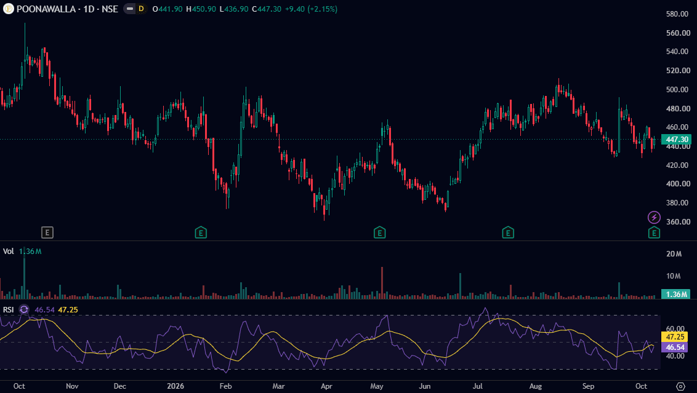Click the 420.00 price axis label

678,165
